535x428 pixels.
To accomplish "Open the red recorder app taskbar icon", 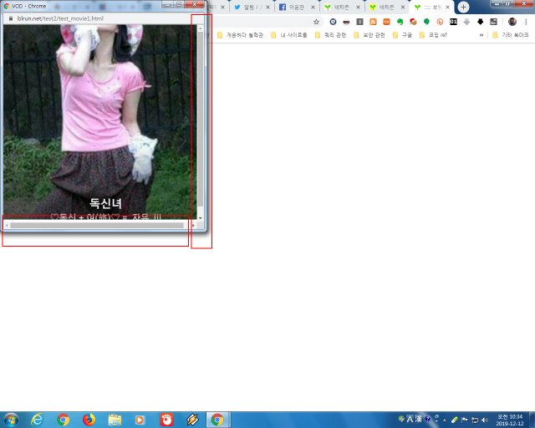I will tap(167, 420).
